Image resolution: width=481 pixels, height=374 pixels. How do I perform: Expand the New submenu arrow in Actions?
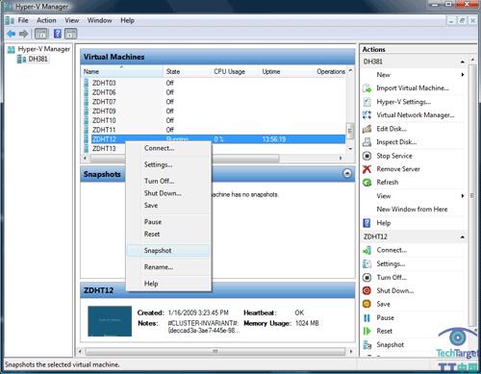pos(463,75)
